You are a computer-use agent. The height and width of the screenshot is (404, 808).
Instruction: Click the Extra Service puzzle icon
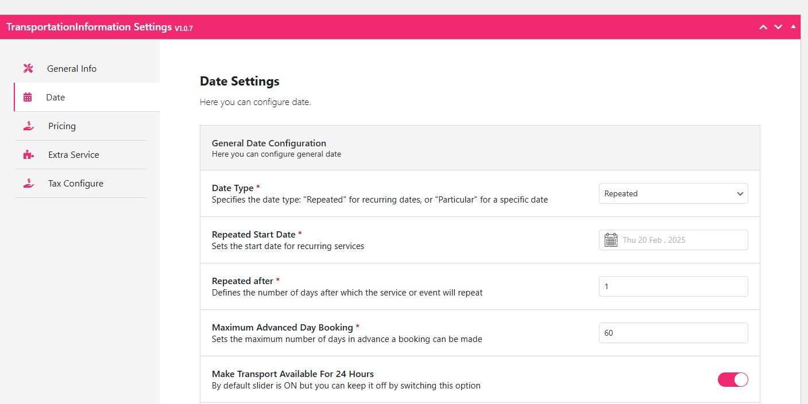[x=28, y=154]
